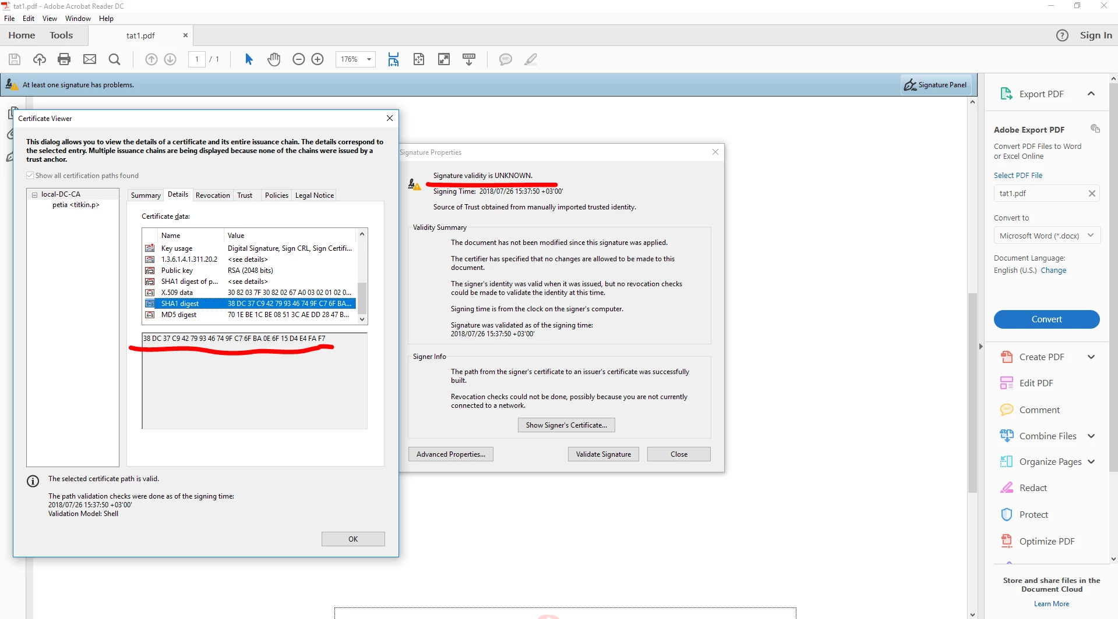Click the Adobe Export PDF copy icon
The width and height of the screenshot is (1118, 619).
point(1095,129)
